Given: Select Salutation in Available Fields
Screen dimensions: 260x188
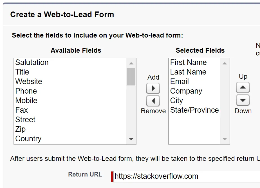Looking at the screenshot, I should pos(32,62).
